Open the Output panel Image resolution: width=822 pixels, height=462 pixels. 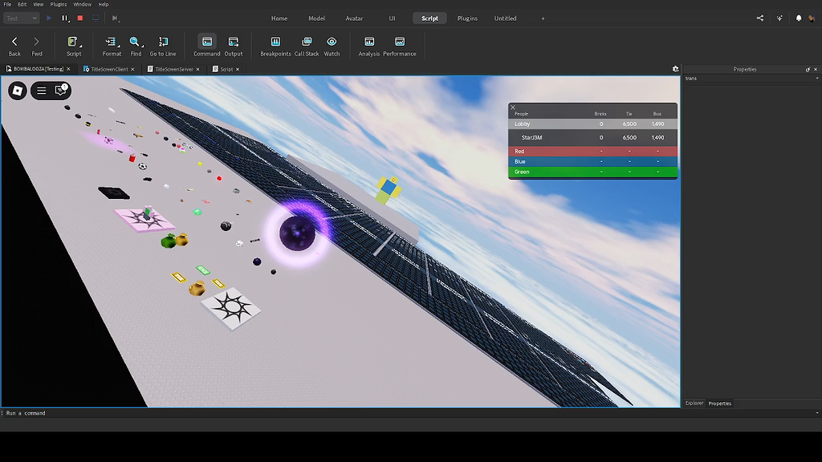233,46
